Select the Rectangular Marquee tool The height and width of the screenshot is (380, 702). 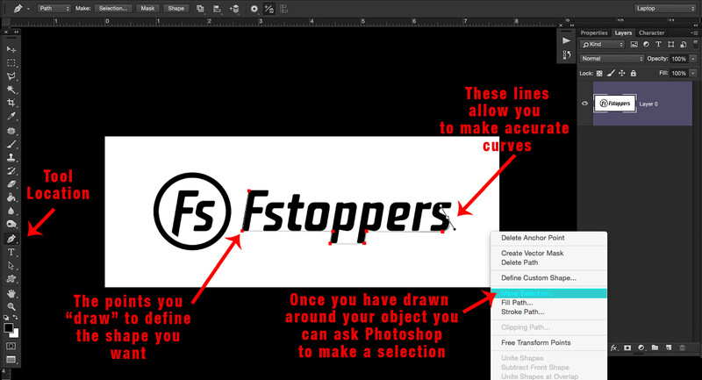(11, 62)
